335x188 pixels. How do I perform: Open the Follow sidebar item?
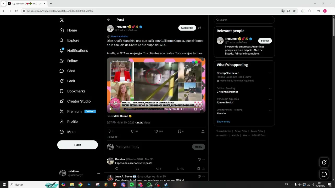[x=69, y=61]
